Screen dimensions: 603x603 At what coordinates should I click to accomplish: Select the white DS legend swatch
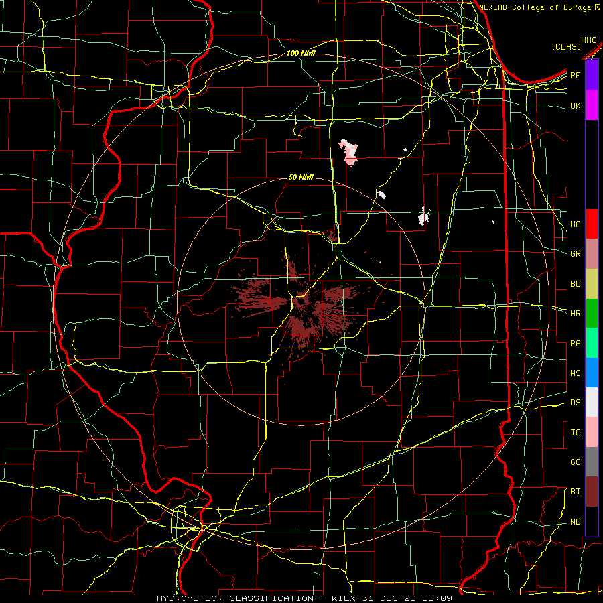592,402
